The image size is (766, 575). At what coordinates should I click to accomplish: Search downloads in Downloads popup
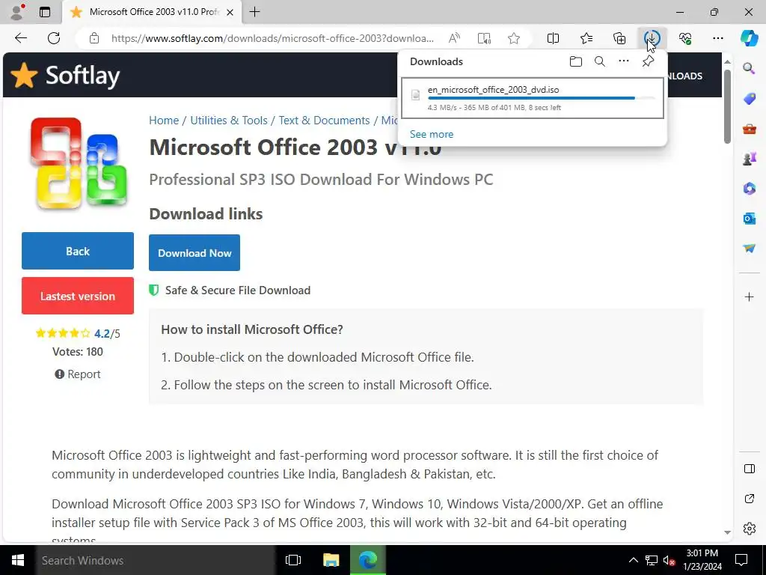600,61
